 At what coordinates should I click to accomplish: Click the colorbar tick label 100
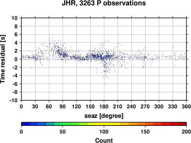[x=104, y=132]
